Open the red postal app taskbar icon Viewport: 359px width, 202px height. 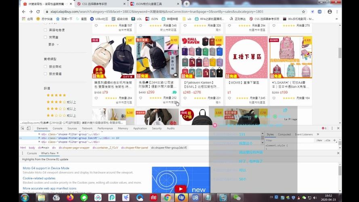[x=153, y=198]
